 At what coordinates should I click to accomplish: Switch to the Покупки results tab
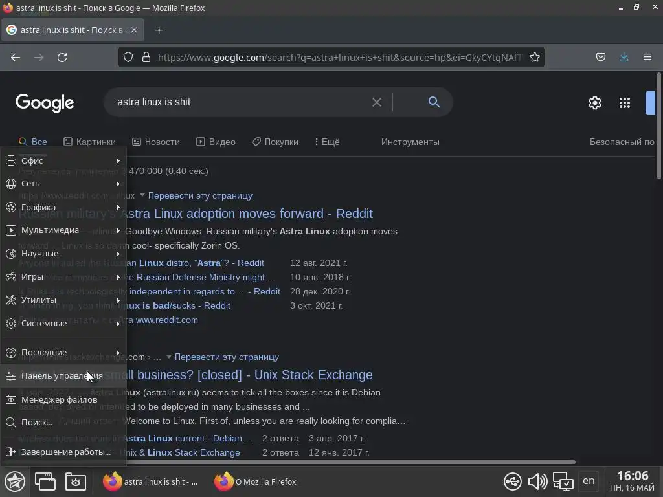[x=275, y=142]
